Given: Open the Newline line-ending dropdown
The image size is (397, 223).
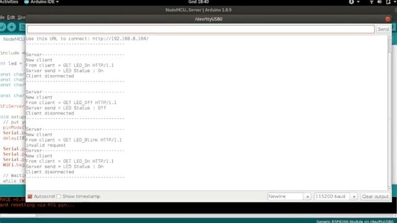Looking at the screenshot, I should (x=289, y=196).
